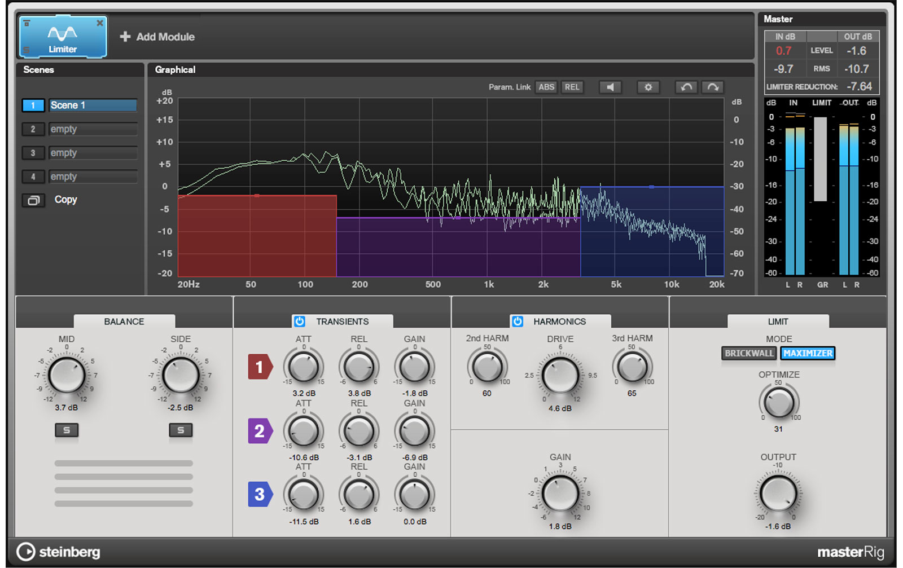Image resolution: width=903 pixels, height=568 pixels.
Task: Click the Steinberg logo
Action: (59, 552)
